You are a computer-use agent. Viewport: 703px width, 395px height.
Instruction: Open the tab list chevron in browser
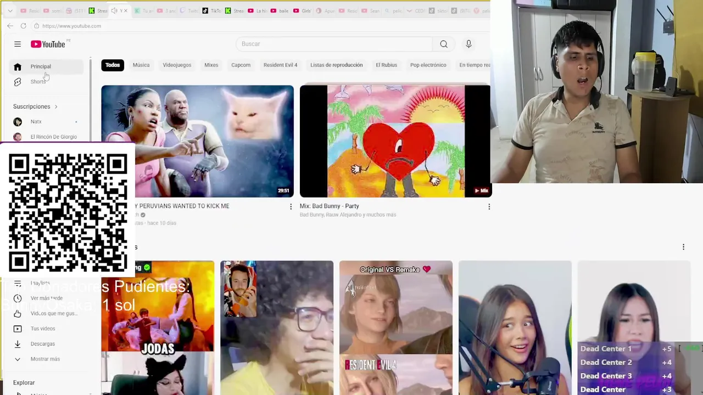click(10, 11)
